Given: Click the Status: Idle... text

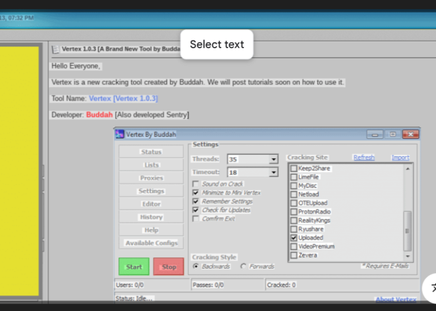Looking at the screenshot, I should pos(134,298).
